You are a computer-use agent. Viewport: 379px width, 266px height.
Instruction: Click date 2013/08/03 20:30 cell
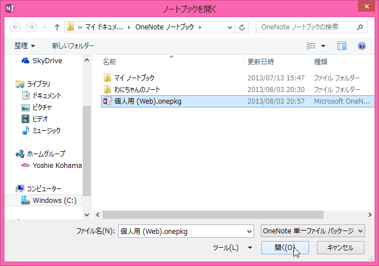click(276, 90)
